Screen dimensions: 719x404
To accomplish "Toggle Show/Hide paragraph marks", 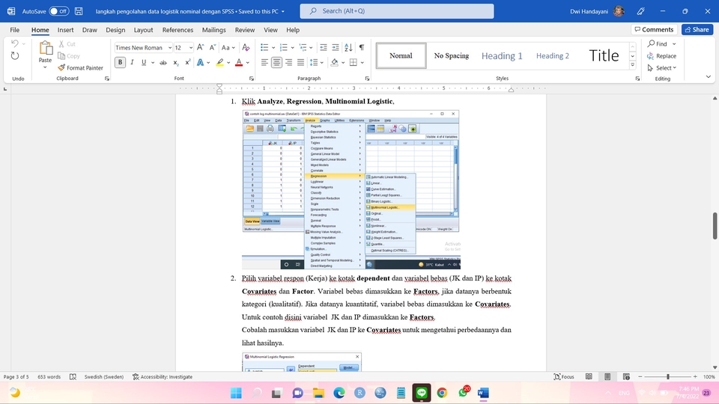I will coord(362,48).
